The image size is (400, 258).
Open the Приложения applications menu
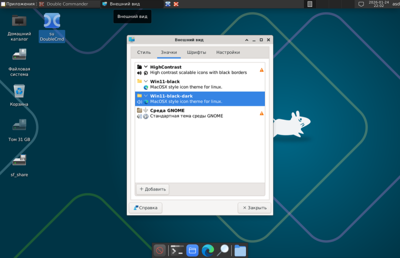[x=18, y=4]
